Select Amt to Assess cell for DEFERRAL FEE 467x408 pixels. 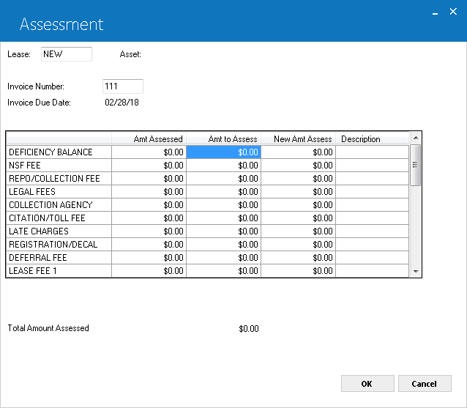[x=224, y=258]
